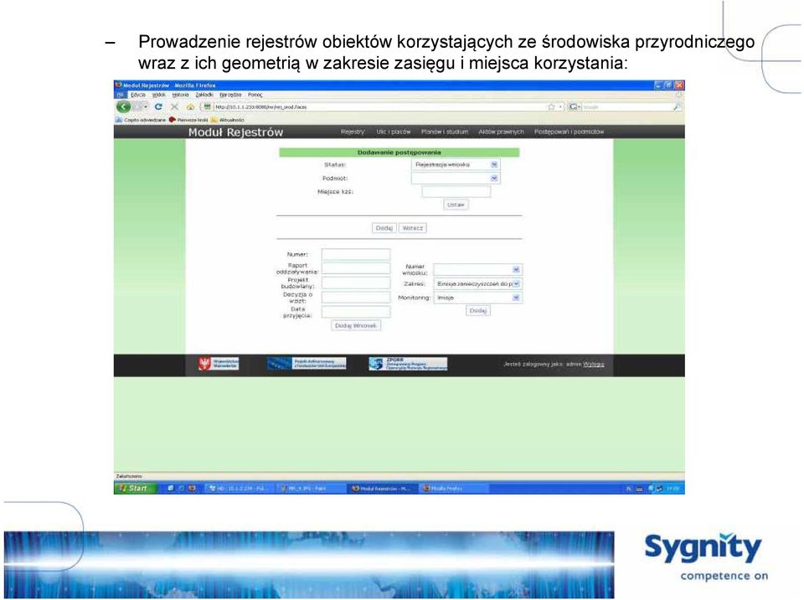Open the Planów i studium navigation item

click(445, 132)
